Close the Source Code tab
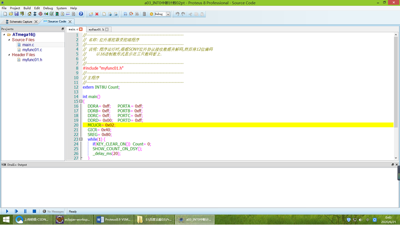The height and width of the screenshot is (225, 400). tap(70, 21)
